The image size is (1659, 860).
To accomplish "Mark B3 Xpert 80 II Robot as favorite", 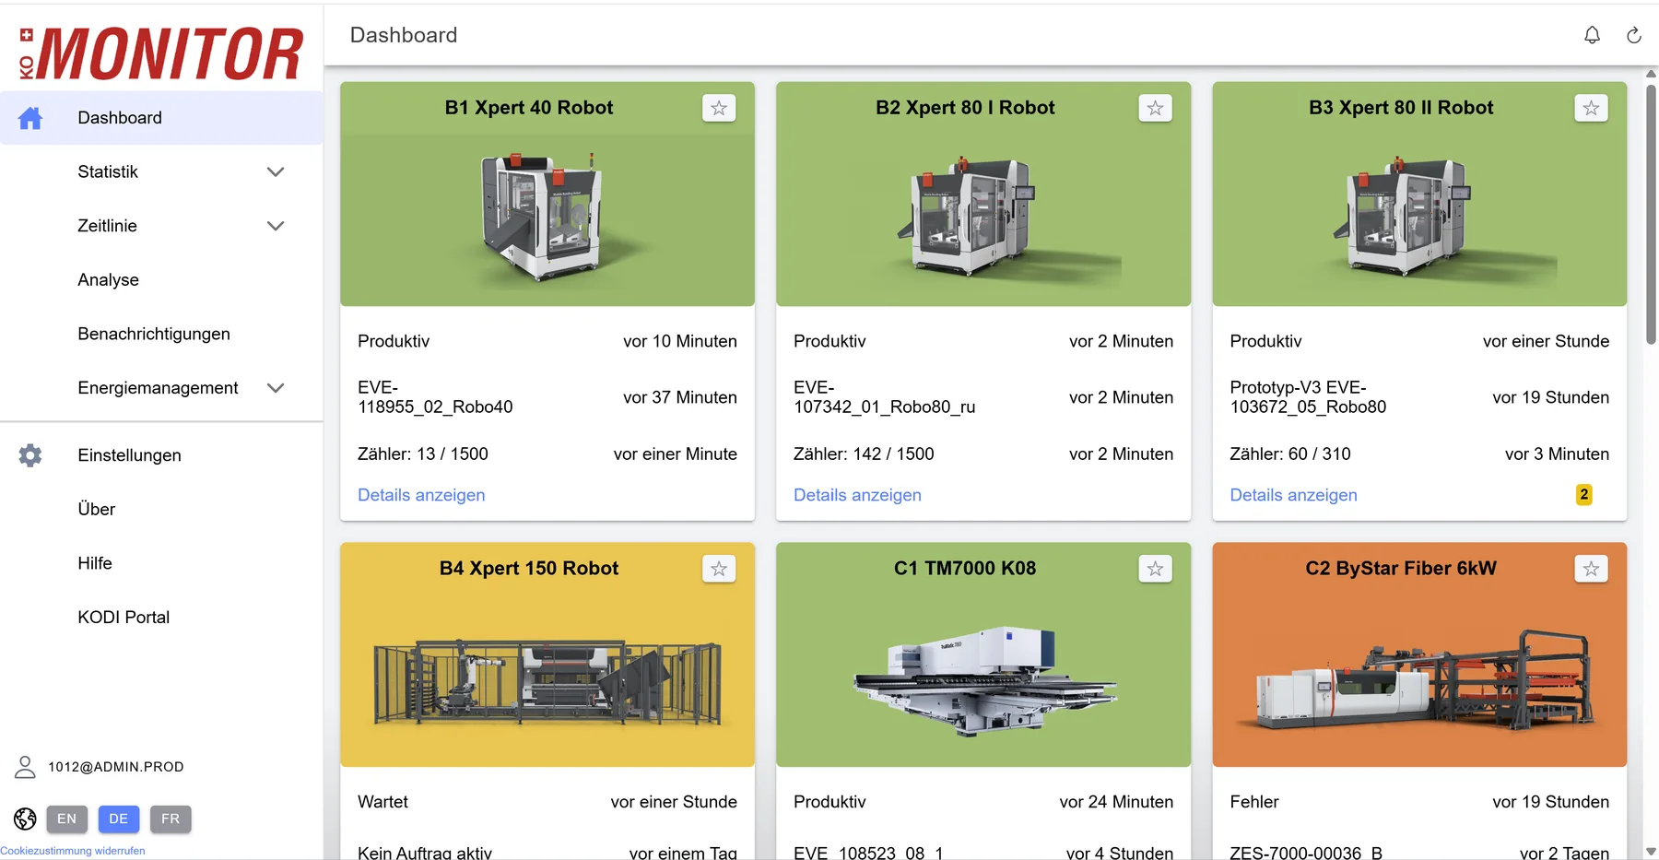I will coord(1591,108).
